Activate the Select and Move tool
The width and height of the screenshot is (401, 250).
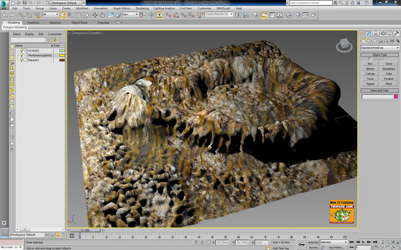[95, 15]
